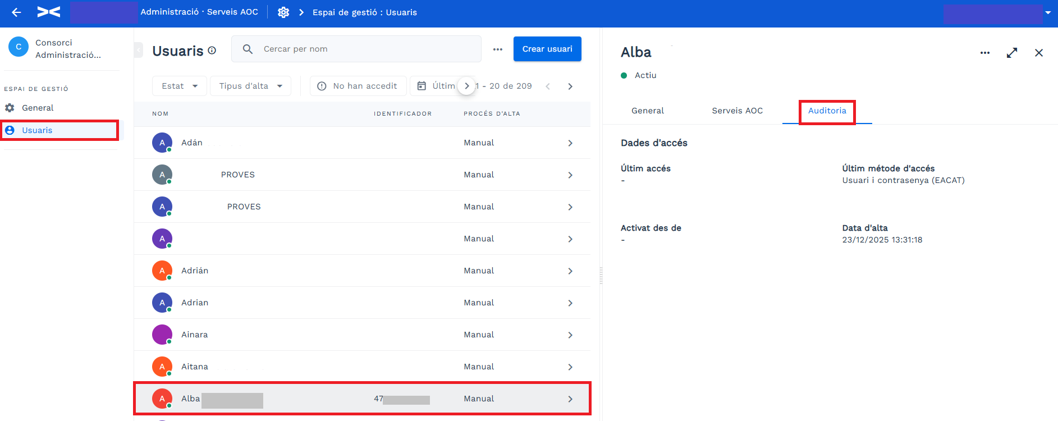Image resolution: width=1058 pixels, height=421 pixels.
Task: Open account dropdown arrow at top right
Action: pos(1048,12)
